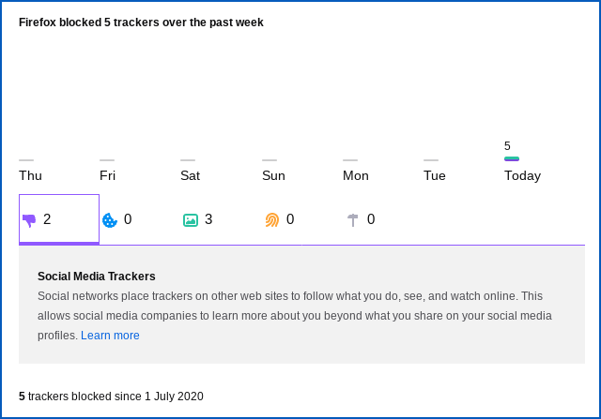601x419 pixels.
Task: Click the Tue day label
Action: (x=434, y=175)
